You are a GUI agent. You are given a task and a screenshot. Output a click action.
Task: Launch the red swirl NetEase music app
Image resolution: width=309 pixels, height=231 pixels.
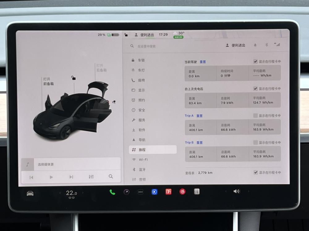click(183, 192)
